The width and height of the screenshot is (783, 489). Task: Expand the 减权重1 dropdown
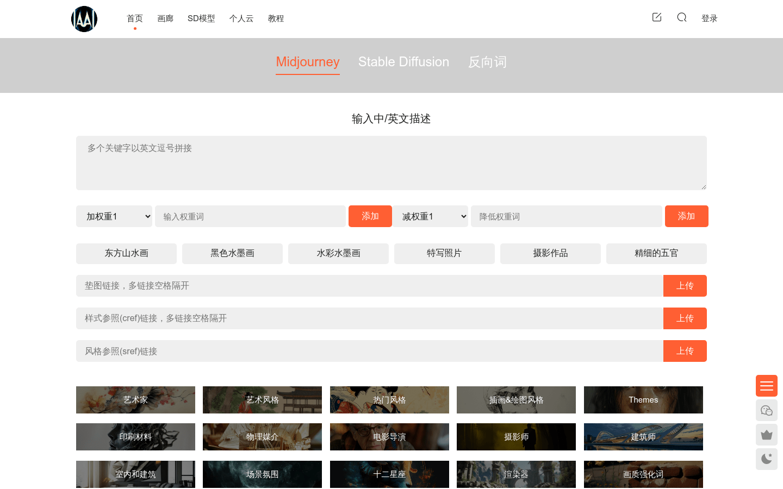click(x=430, y=216)
